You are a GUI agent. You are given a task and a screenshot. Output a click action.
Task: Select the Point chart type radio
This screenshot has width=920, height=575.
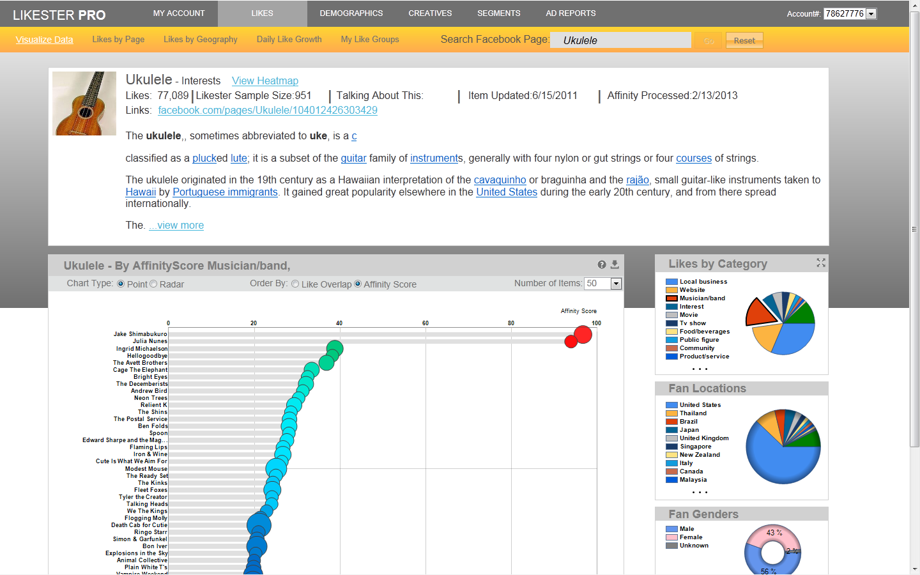121,284
